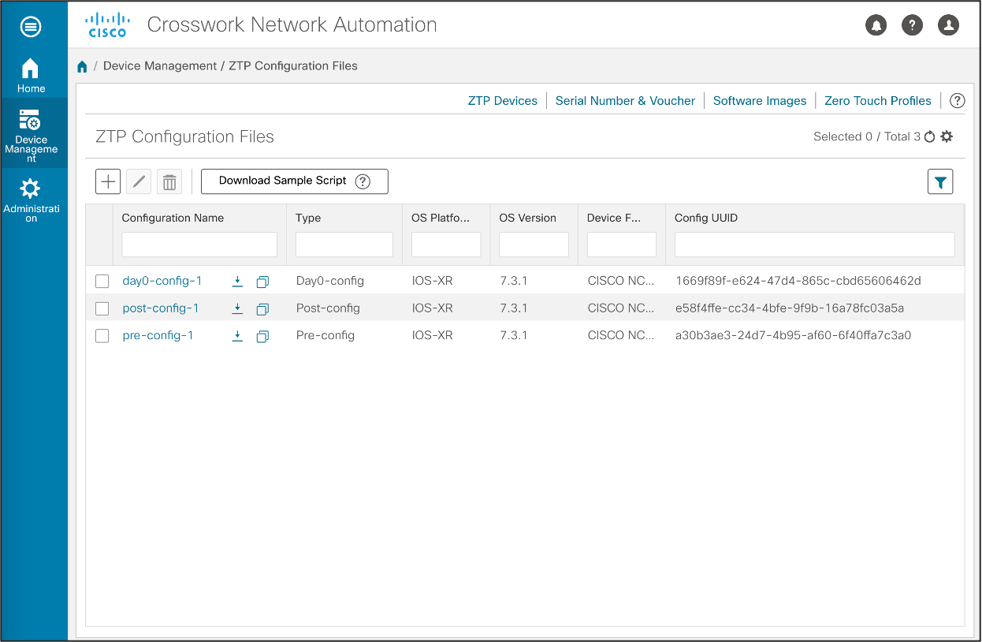Click the Device Family filter field

(622, 244)
